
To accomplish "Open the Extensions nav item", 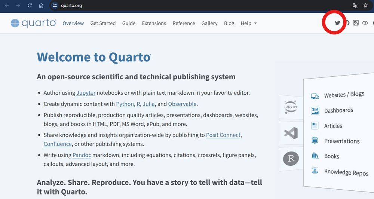I will pyautogui.click(x=154, y=24).
